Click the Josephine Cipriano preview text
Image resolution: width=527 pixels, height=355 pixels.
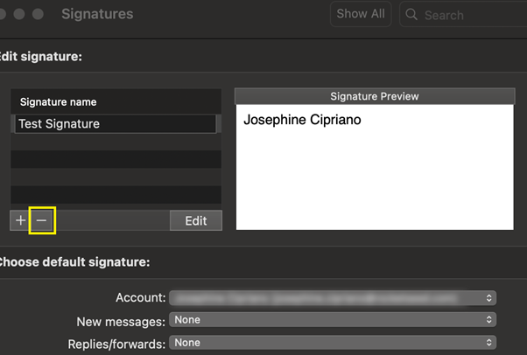[302, 120]
